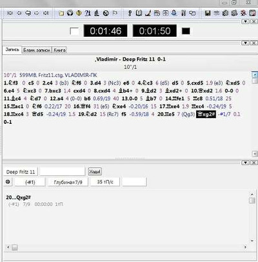The width and height of the screenshot is (258, 262).
Task: Select the highlighted Qxg2# move
Action: pyautogui.click(x=206, y=114)
